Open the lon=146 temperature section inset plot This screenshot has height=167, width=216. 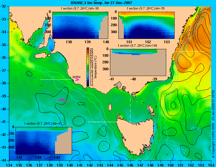point(138,62)
